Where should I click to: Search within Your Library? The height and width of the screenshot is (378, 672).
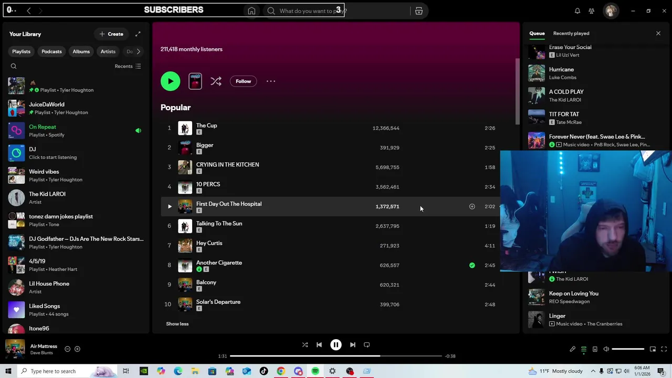click(14, 66)
